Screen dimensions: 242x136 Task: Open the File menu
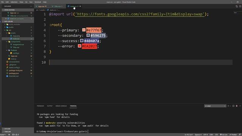tap(2, 2)
